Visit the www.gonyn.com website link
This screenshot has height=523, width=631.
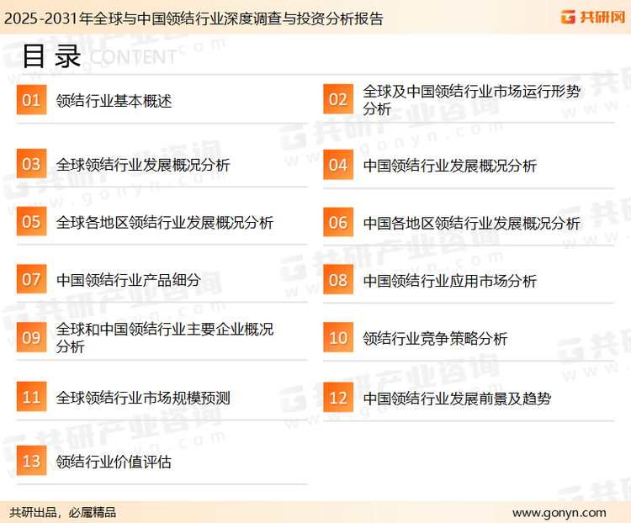pos(559,512)
